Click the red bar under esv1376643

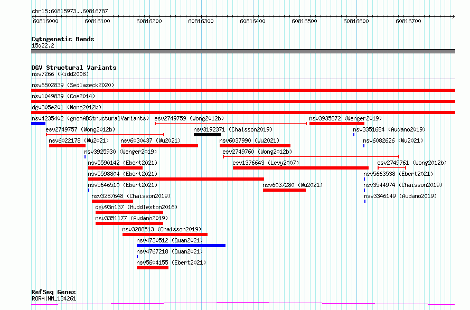click(x=300, y=168)
